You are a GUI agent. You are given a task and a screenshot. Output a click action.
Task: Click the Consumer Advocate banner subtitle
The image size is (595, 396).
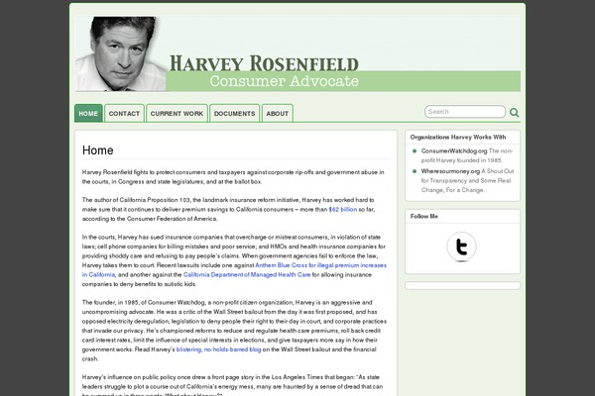click(284, 81)
